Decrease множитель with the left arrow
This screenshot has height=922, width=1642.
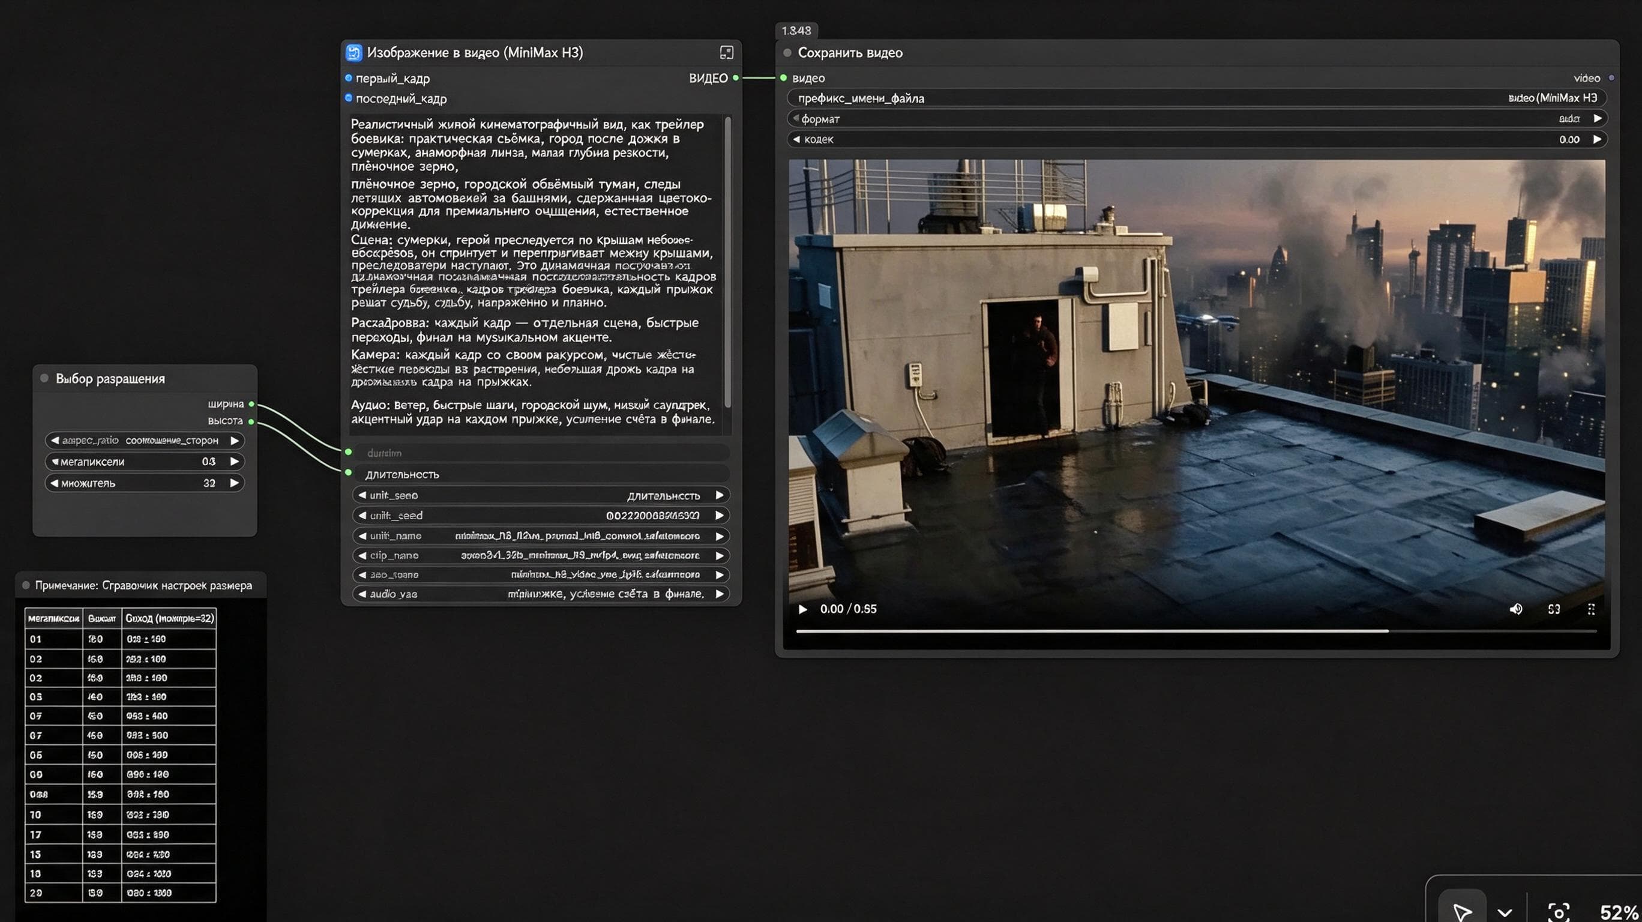(54, 483)
